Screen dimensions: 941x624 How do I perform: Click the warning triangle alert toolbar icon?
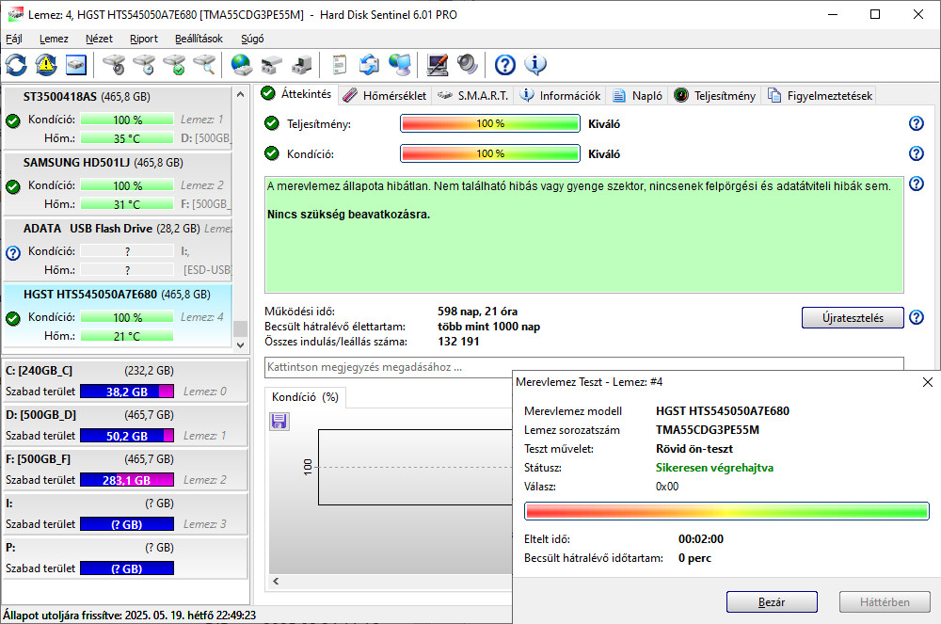click(46, 65)
